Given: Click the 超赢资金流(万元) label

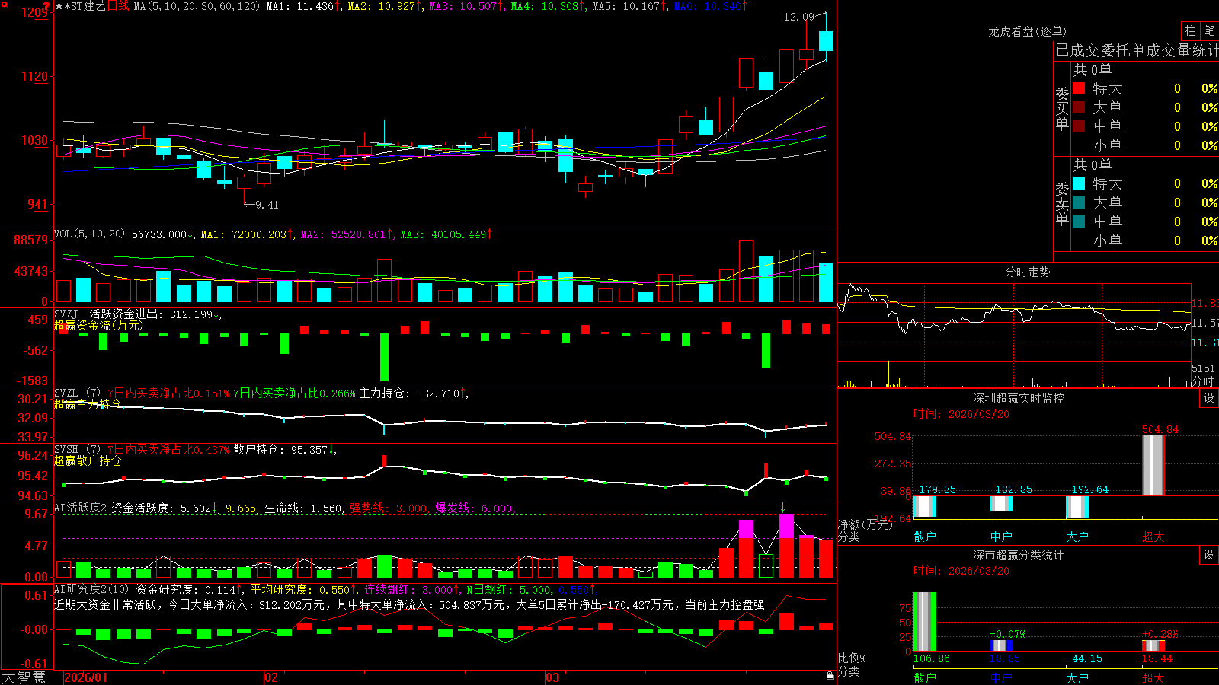Looking at the screenshot, I should [x=98, y=326].
